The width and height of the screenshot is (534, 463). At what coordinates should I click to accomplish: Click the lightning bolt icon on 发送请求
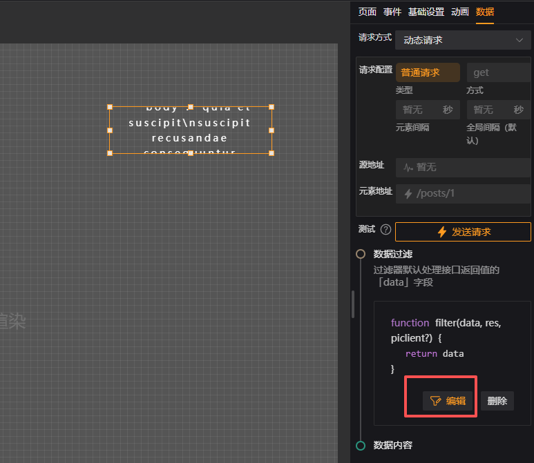[441, 232]
